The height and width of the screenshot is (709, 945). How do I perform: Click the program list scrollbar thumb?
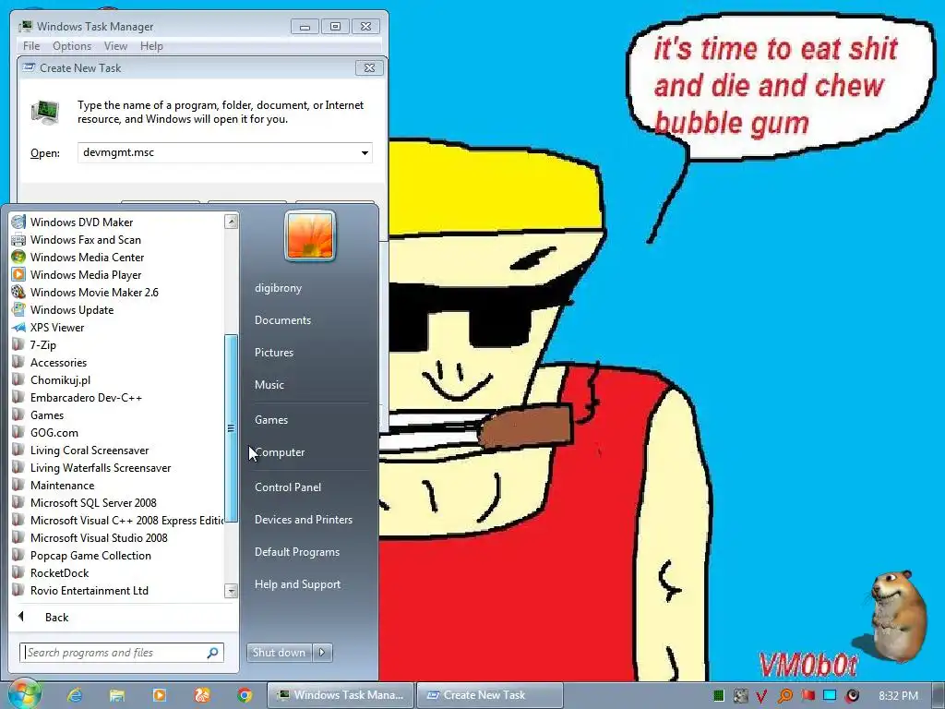click(231, 428)
